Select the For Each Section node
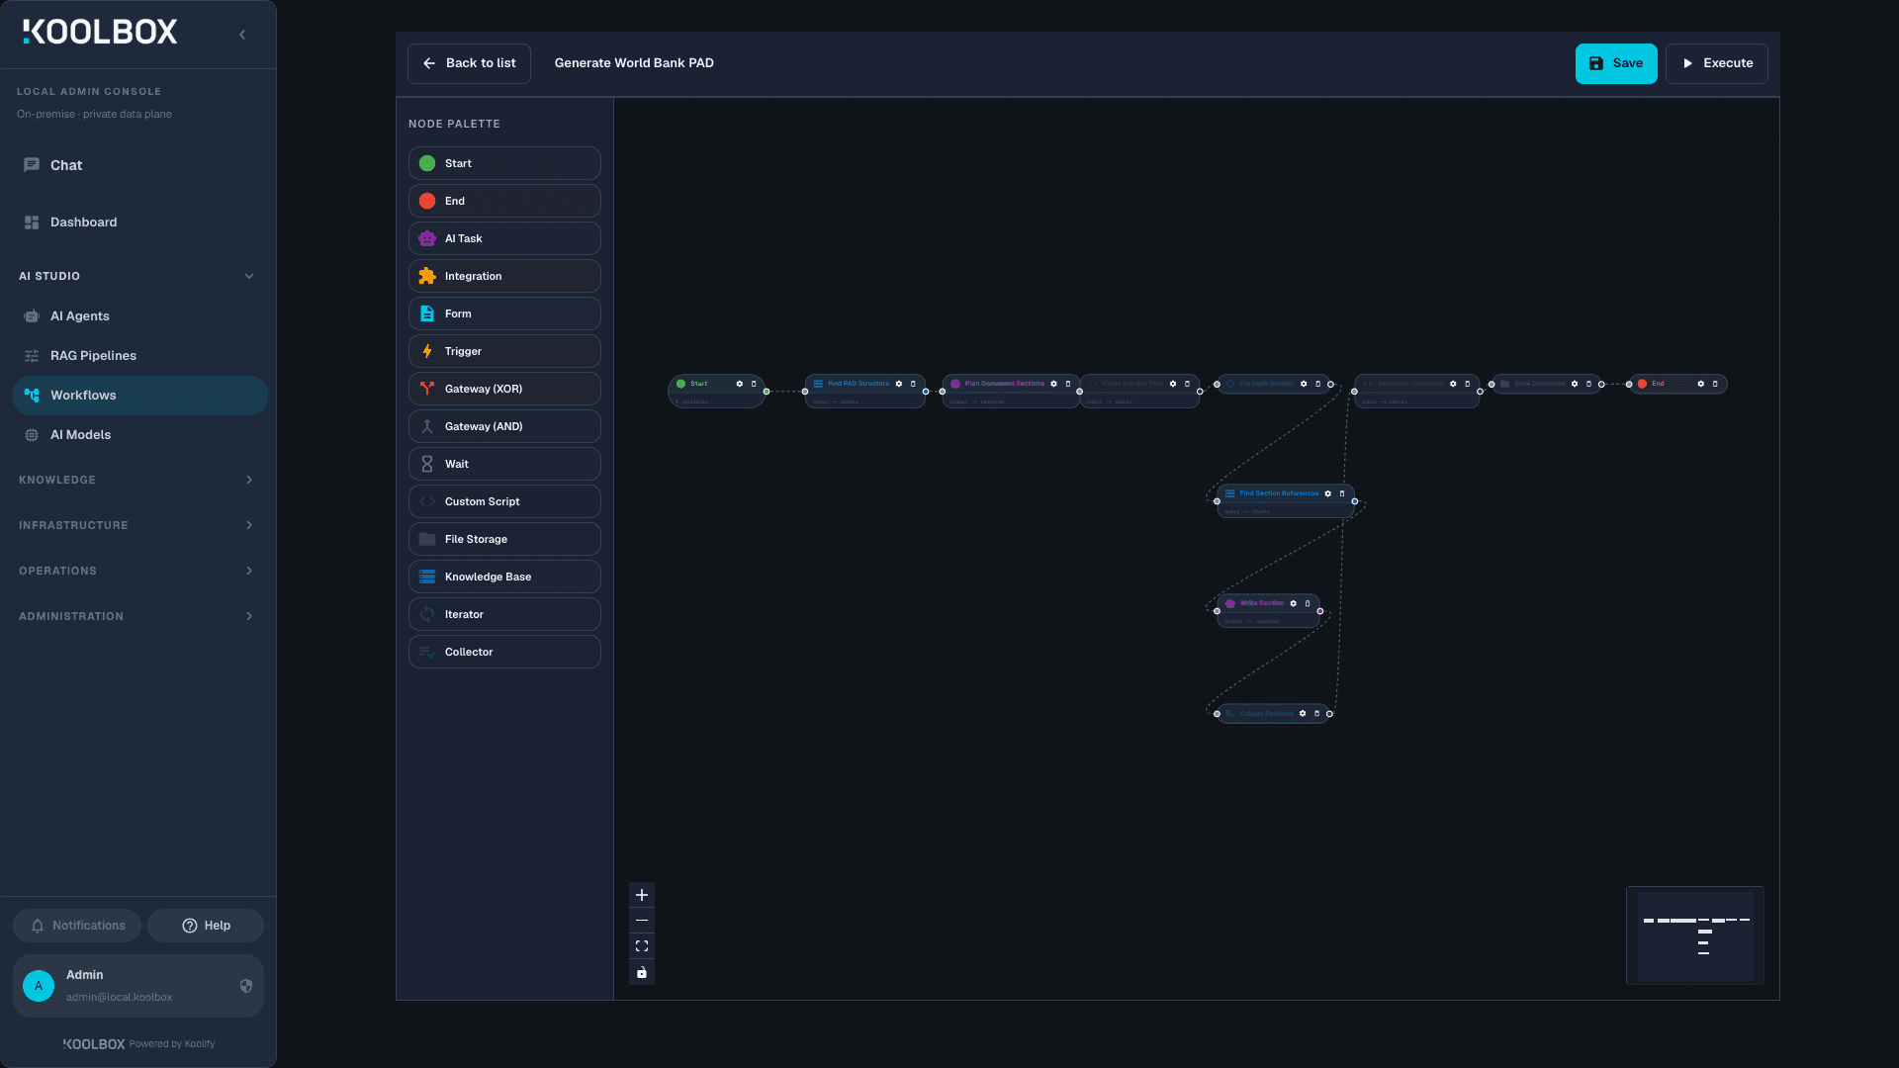The height and width of the screenshot is (1068, 1899). coord(1274,384)
